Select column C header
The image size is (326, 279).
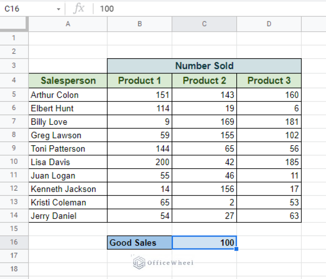coord(204,24)
